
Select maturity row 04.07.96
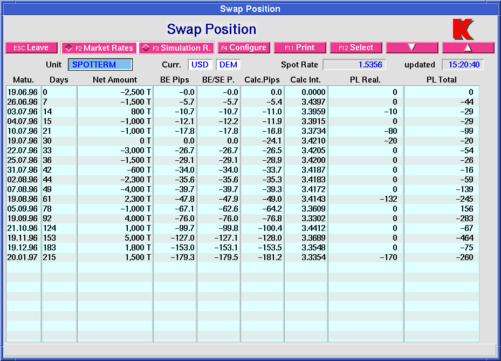243,121
